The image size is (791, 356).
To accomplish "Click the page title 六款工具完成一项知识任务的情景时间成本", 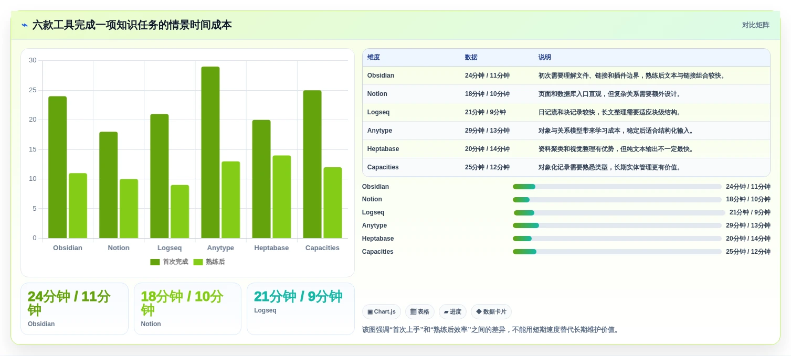I will pos(132,25).
